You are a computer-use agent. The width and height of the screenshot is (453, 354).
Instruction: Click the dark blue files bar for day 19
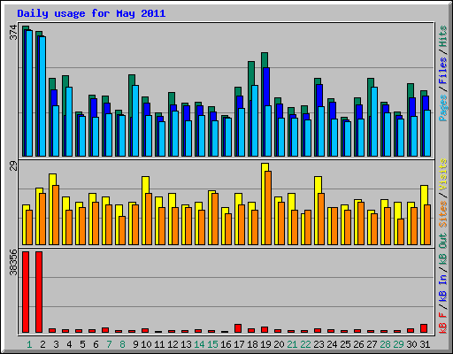[267, 86]
